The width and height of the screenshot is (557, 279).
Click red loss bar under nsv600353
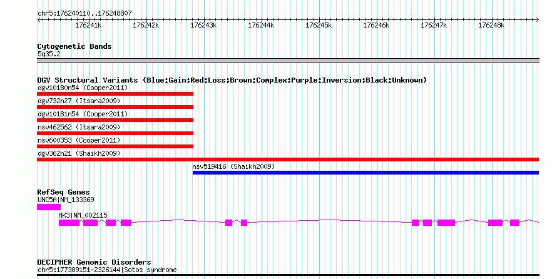(115, 146)
